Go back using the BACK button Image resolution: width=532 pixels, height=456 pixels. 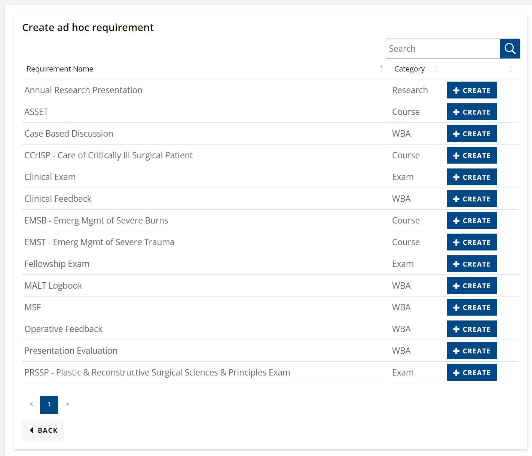click(43, 431)
